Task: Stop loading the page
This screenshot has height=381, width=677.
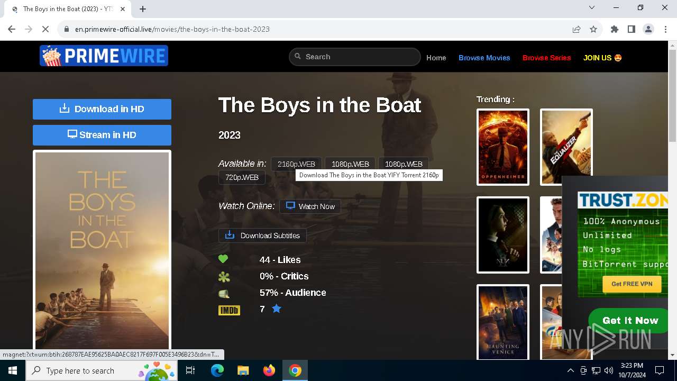Action: 45,29
